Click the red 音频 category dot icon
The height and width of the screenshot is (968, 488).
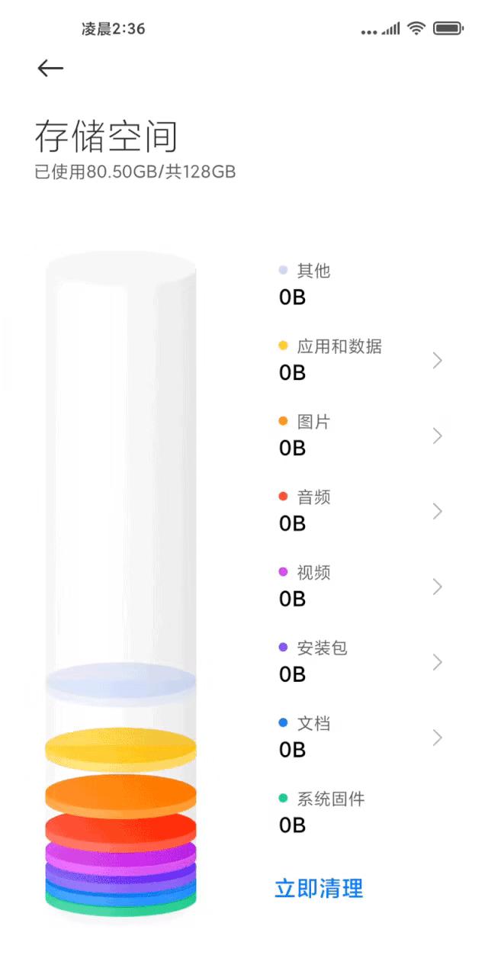282,495
